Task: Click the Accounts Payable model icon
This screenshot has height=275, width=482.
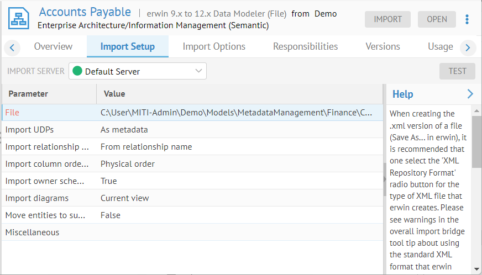Action: [19, 18]
